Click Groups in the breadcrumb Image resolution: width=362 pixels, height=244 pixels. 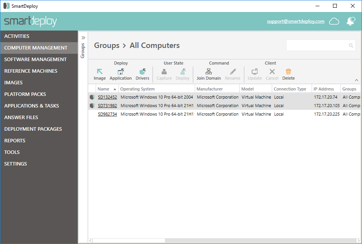click(x=106, y=45)
